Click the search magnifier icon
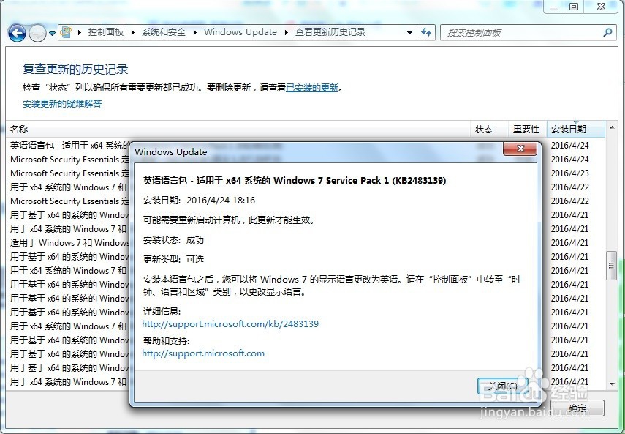 click(607, 32)
